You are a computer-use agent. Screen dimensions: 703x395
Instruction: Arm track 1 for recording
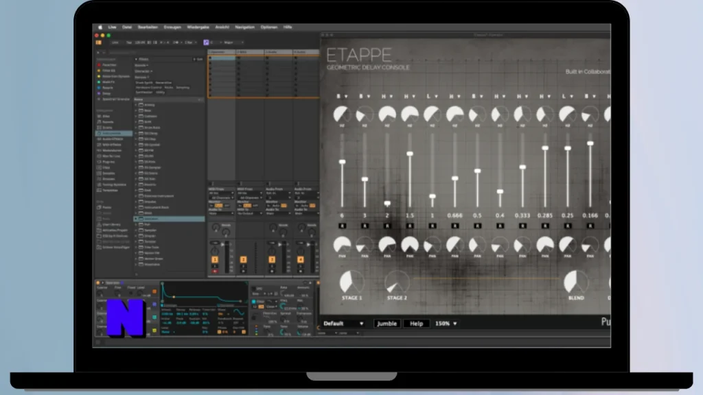[x=215, y=271]
